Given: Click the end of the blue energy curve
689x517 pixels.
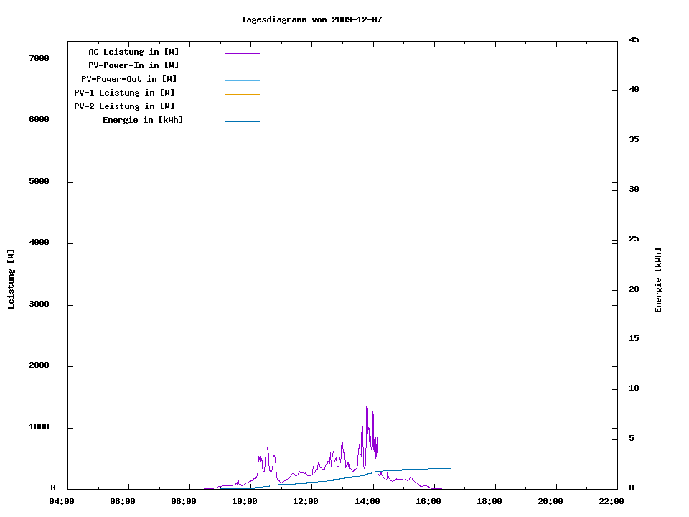Looking at the screenshot, I should tap(449, 468).
